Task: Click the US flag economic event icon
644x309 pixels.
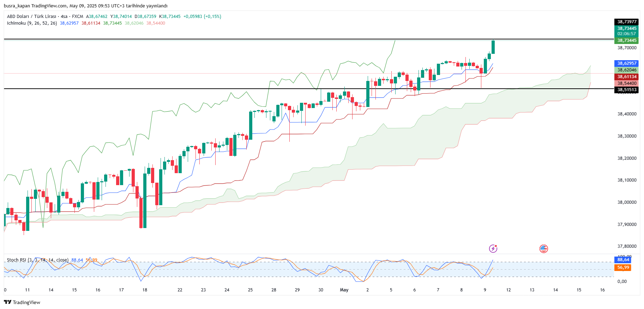Action: (x=543, y=249)
